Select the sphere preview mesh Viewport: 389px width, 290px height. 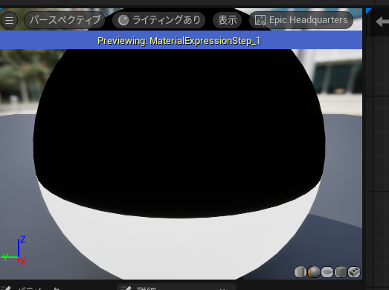314,272
